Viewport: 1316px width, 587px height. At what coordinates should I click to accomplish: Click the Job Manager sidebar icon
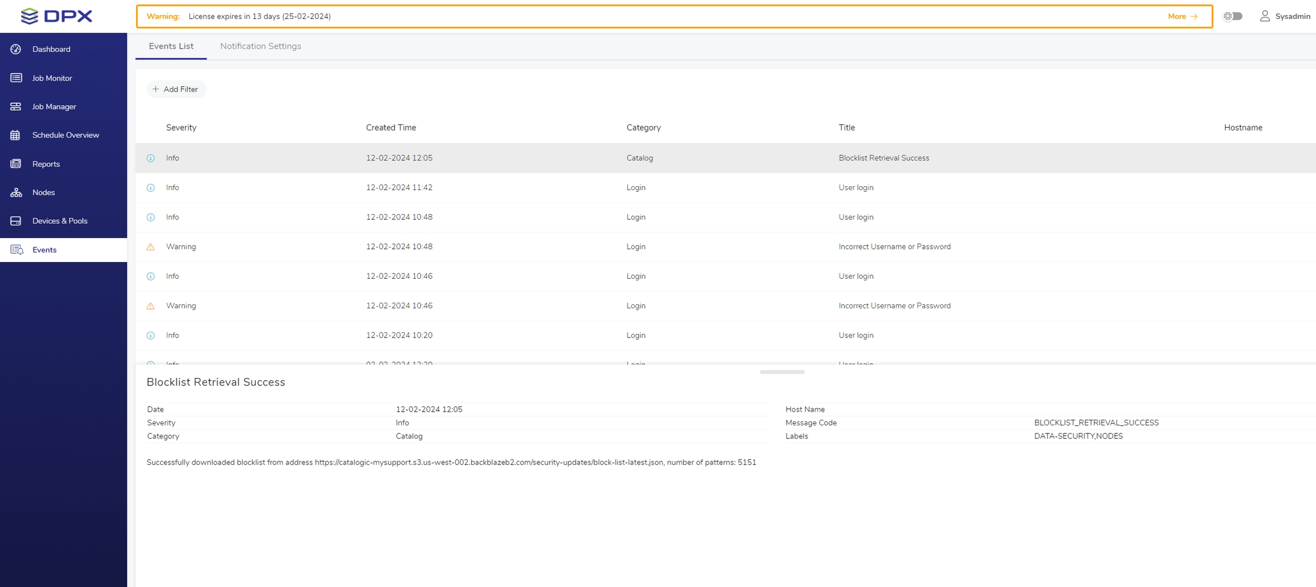tap(16, 107)
